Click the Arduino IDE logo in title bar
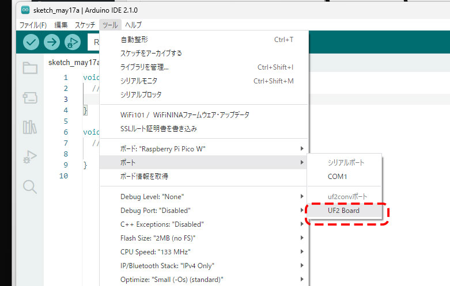 pyautogui.click(x=25, y=10)
